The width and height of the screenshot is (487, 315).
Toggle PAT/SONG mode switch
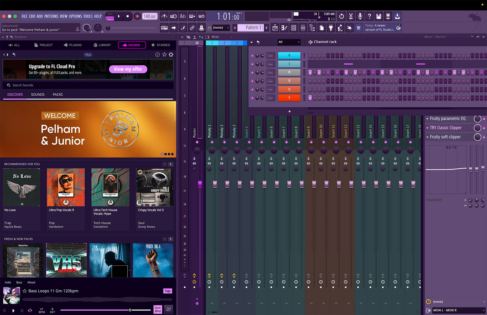coord(110,16)
